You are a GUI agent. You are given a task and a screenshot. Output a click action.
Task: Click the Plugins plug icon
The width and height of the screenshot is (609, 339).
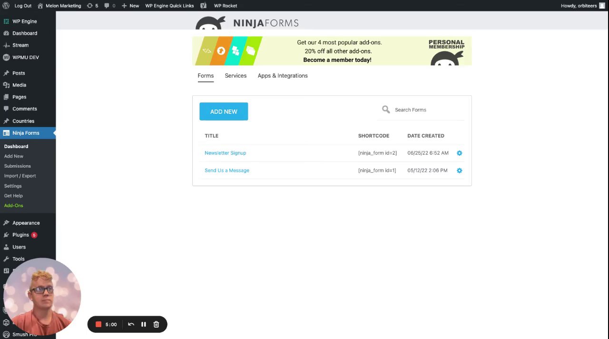pyautogui.click(x=6, y=235)
